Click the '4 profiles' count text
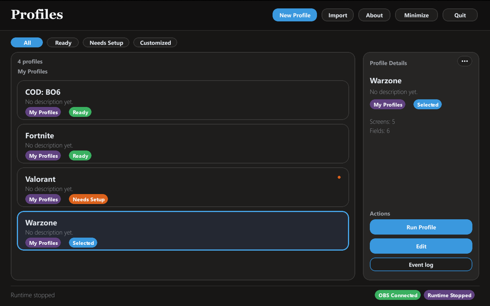The width and height of the screenshot is (490, 306). coord(30,62)
